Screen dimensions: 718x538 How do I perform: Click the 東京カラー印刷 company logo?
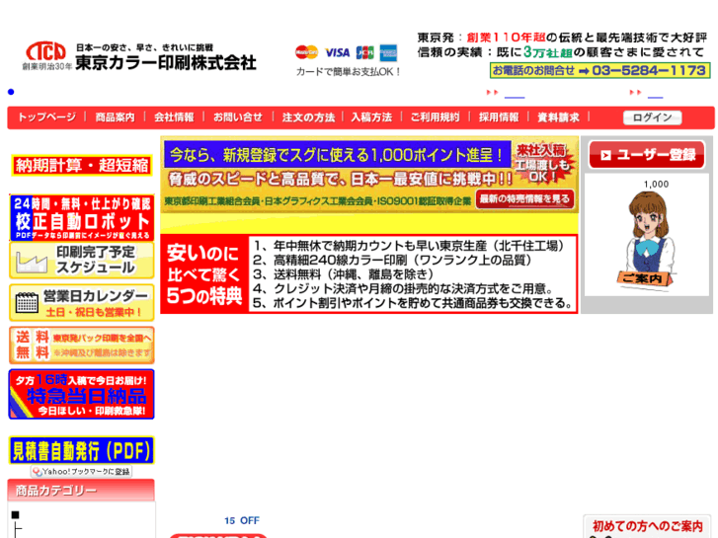click(x=139, y=56)
